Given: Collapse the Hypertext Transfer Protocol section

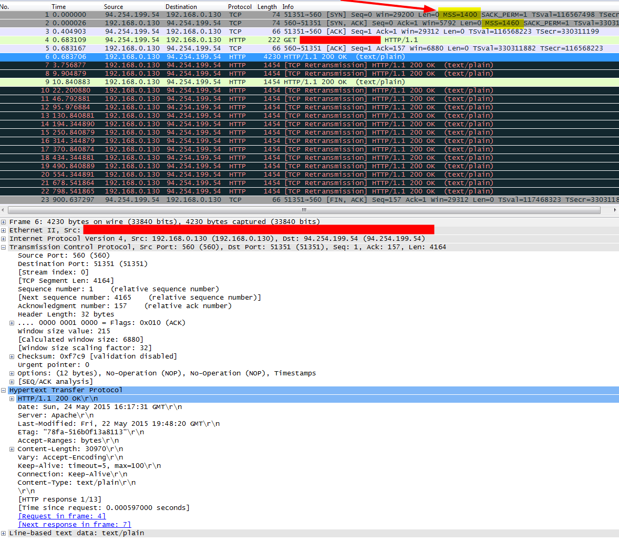Looking at the screenshot, I should click(4, 390).
